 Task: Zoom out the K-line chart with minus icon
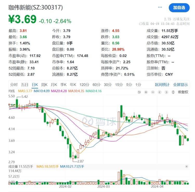153,92
